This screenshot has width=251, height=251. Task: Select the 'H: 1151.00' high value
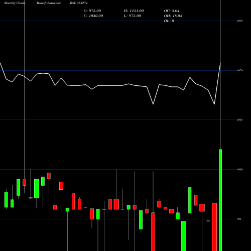[x=134, y=11]
